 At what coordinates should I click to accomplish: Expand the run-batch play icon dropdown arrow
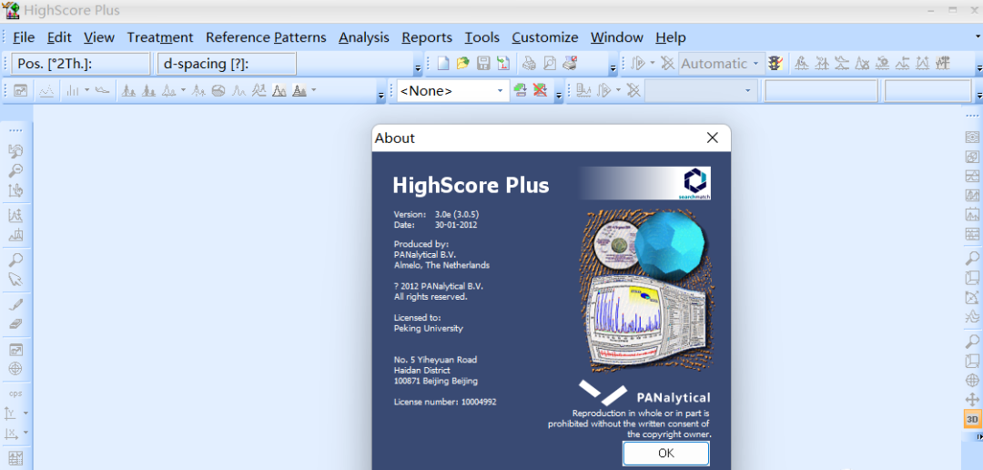(652, 64)
